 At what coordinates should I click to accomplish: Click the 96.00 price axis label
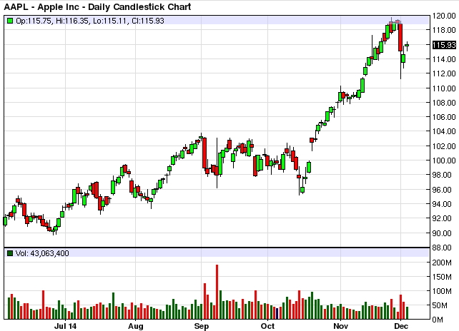(442, 190)
